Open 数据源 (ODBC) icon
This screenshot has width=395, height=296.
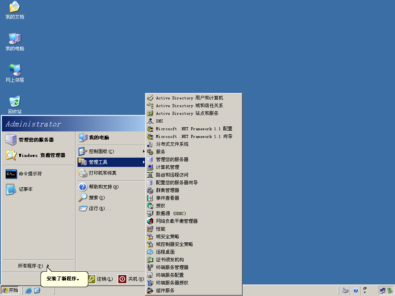coord(150,214)
